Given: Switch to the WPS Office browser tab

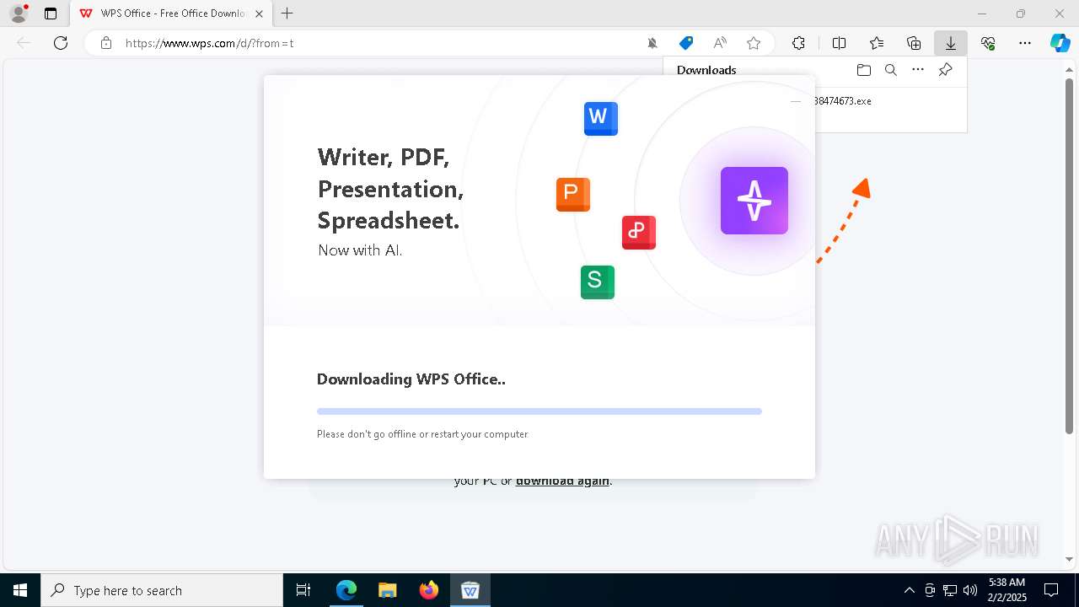Looking at the screenshot, I should click(172, 13).
